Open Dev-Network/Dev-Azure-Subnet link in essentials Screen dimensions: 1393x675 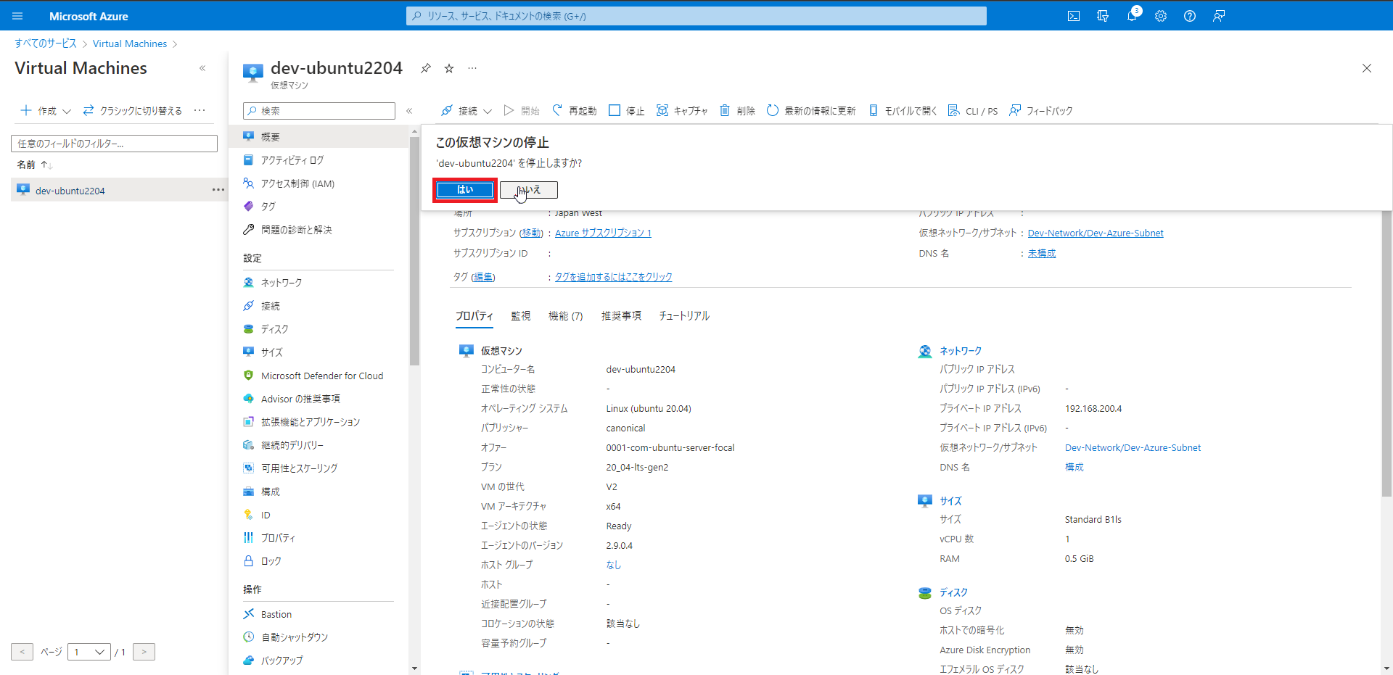coord(1096,233)
